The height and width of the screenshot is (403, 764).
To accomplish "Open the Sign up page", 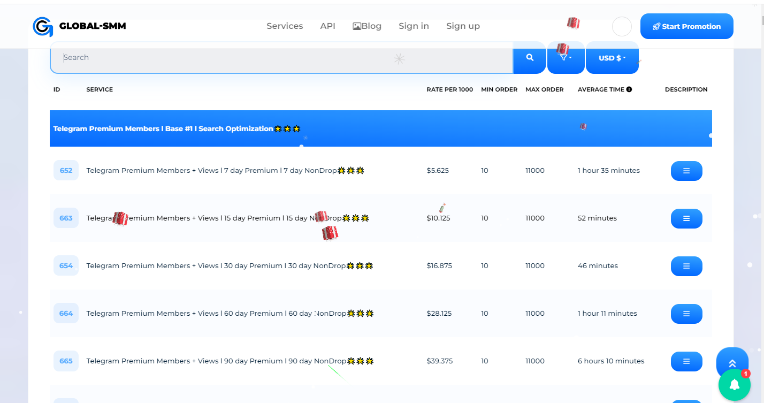I will (x=463, y=26).
